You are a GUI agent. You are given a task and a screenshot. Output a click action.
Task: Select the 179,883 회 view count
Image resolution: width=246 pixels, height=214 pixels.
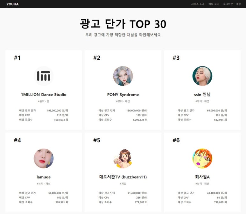pos(141,202)
